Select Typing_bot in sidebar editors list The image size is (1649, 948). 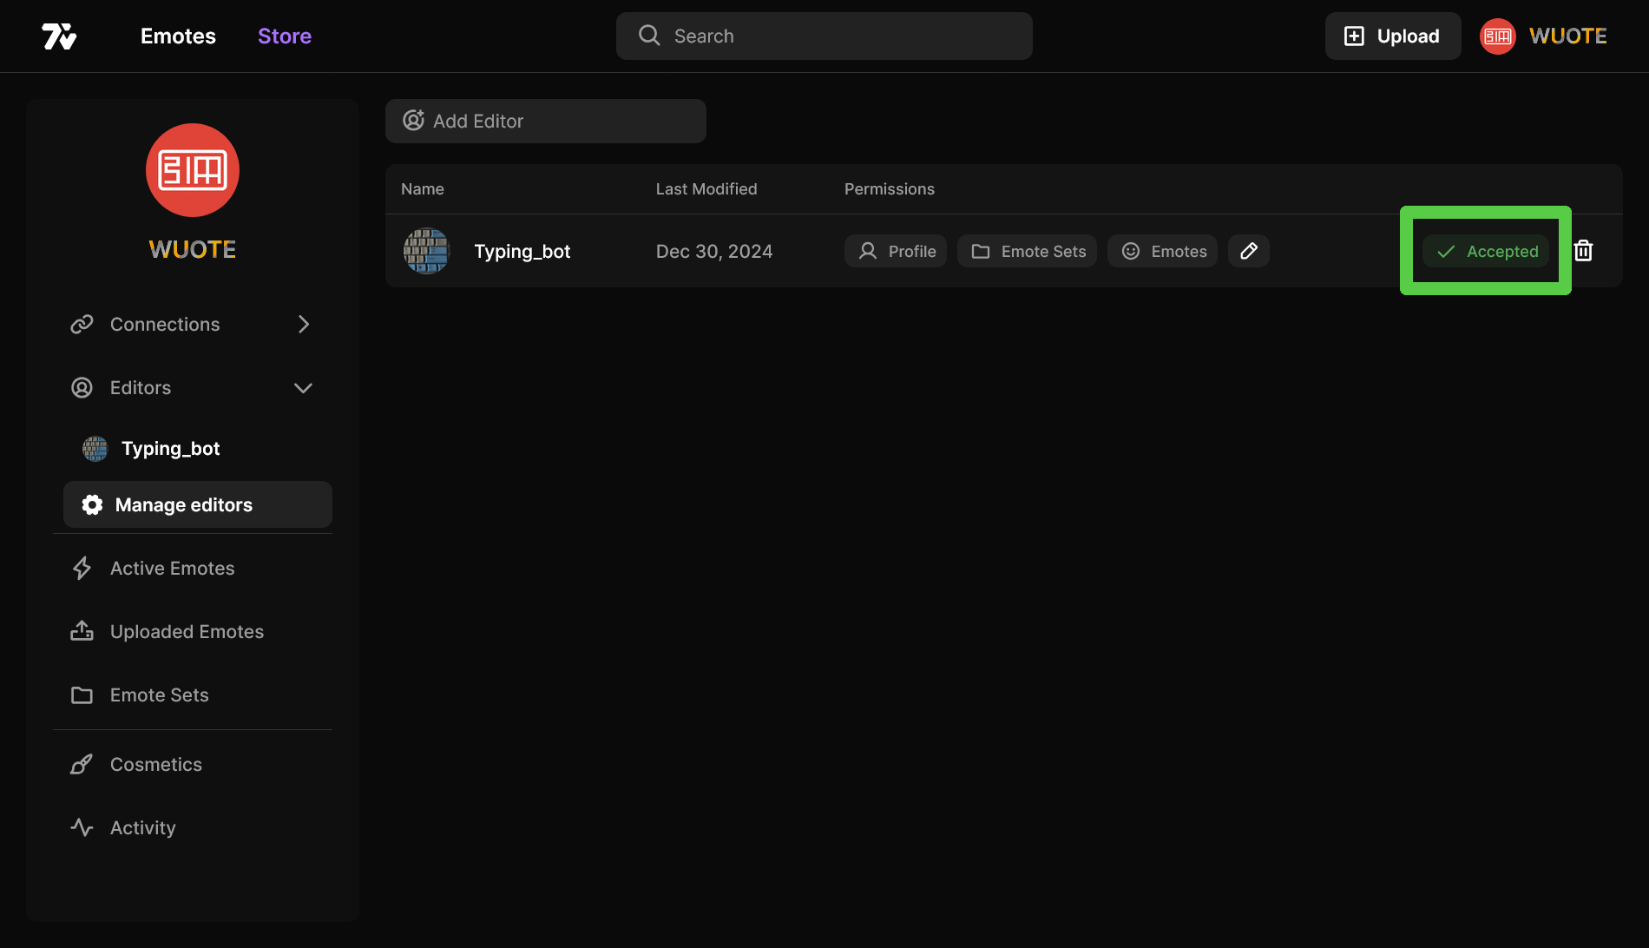(170, 449)
